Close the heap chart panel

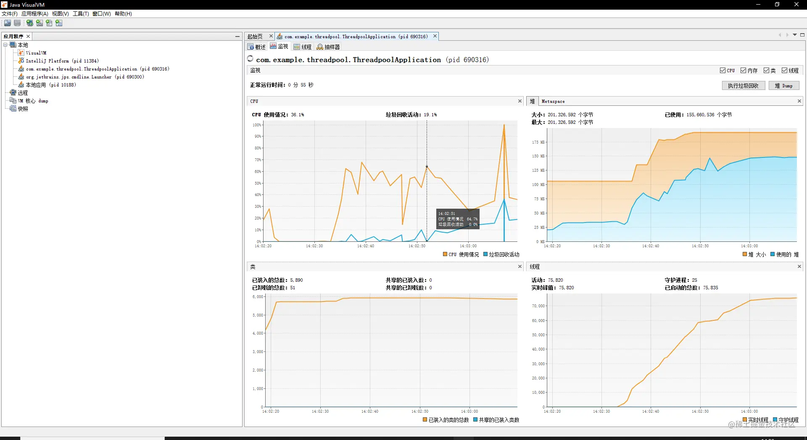tap(799, 101)
